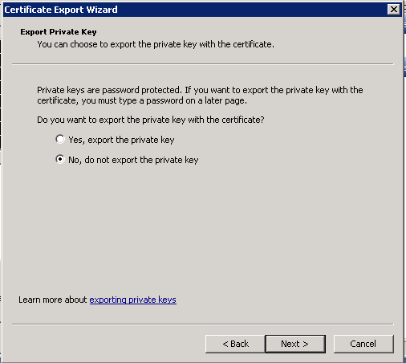
Task: Click the 'No, do not export the private key' label
Action: click(x=133, y=160)
